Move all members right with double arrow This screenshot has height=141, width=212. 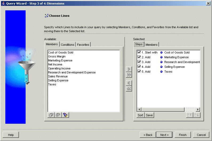point(129,75)
